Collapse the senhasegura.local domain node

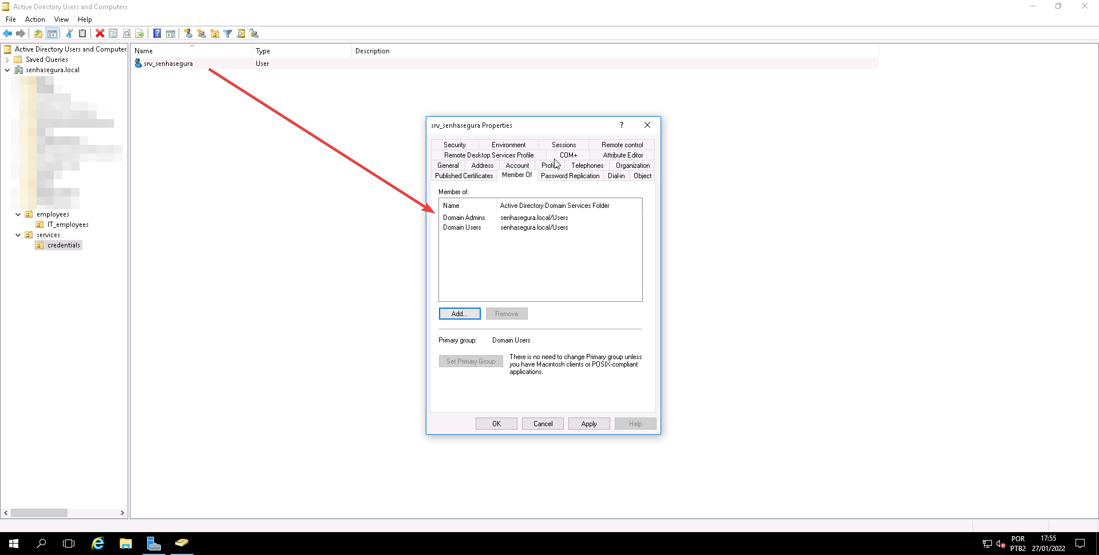click(x=7, y=70)
